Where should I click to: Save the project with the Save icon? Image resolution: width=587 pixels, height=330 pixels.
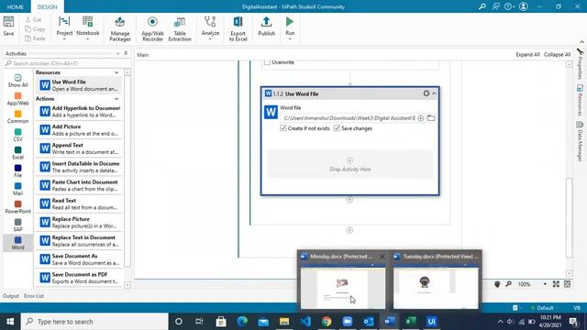pyautogui.click(x=8, y=26)
